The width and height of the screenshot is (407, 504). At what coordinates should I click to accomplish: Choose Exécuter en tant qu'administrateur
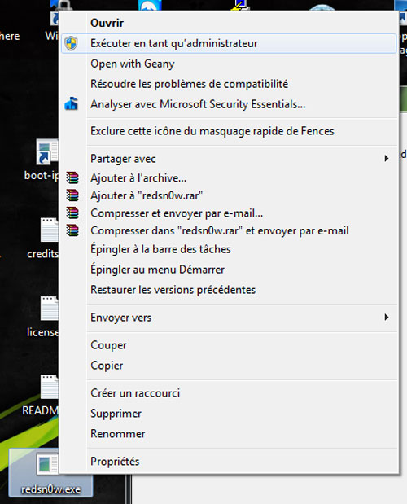[229, 43]
